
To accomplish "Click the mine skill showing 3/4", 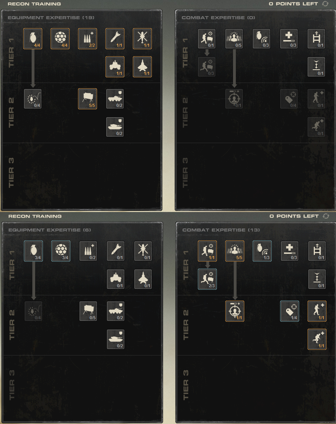I will [61, 251].
